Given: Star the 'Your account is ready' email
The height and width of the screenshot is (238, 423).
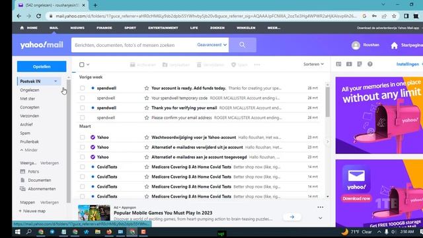Looking at the screenshot, I should click(147, 88).
